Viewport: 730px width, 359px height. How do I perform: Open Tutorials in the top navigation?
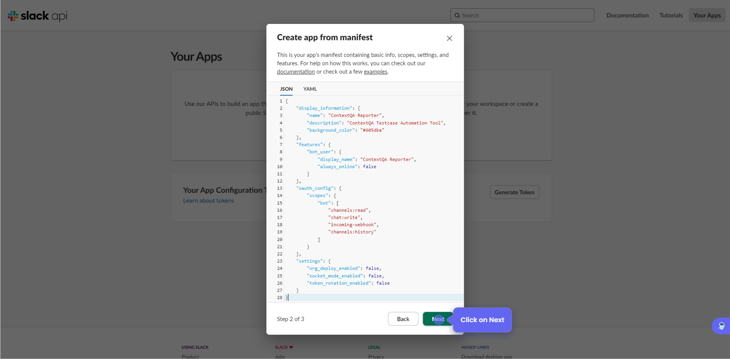[x=671, y=16]
